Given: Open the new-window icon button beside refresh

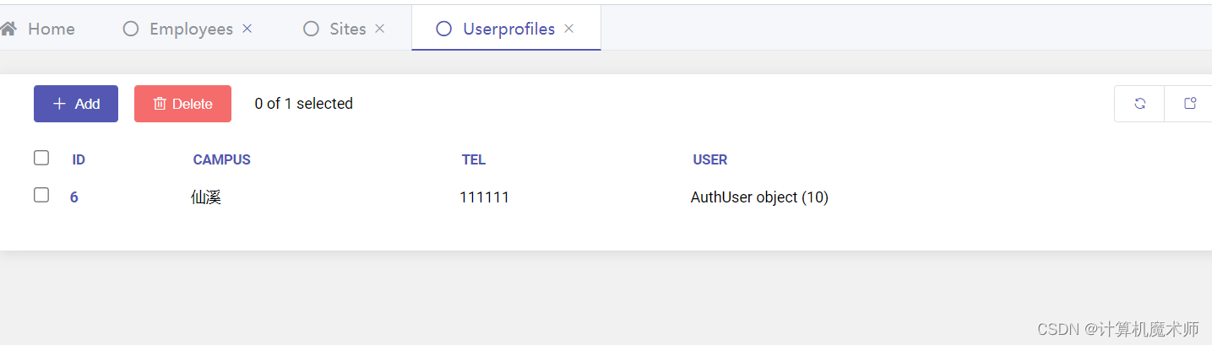Looking at the screenshot, I should (1189, 104).
